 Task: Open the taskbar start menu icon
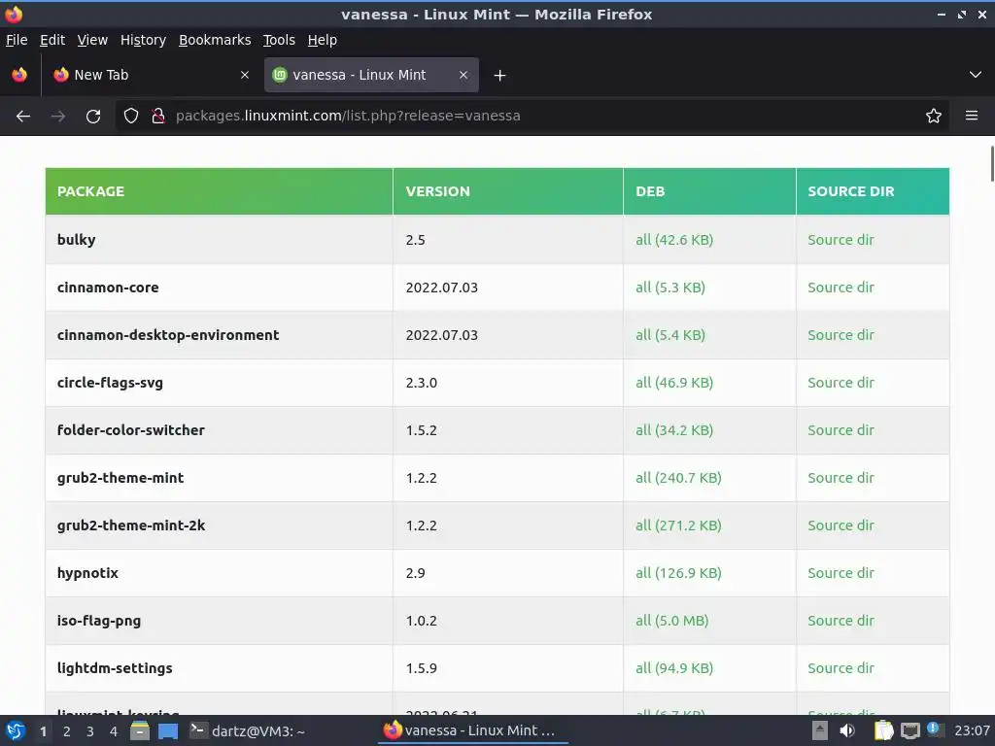[x=16, y=731]
